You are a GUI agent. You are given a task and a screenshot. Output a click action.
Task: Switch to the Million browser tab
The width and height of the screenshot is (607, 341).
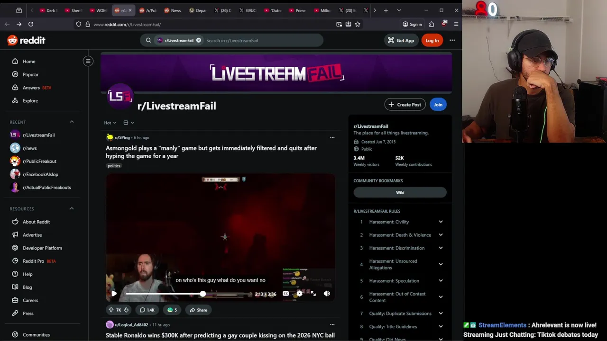tap(322, 10)
